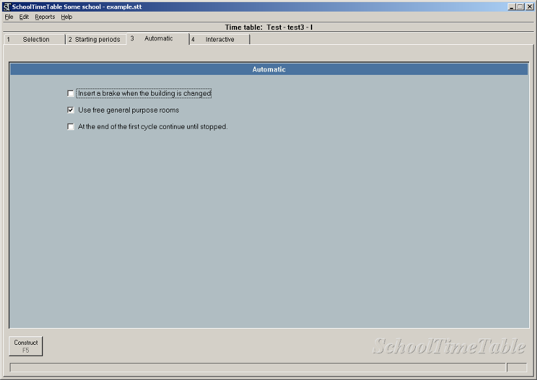The width and height of the screenshot is (537, 380).
Task: Tick continue until stopped after first cycle
Action: click(x=70, y=126)
